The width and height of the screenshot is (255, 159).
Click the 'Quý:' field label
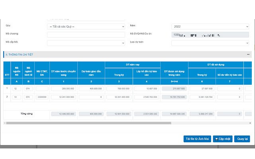pyautogui.click(x=8, y=25)
